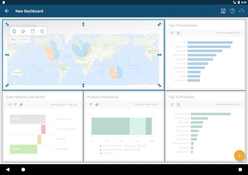Click the Oceania pie chart on map

[x=116, y=72]
